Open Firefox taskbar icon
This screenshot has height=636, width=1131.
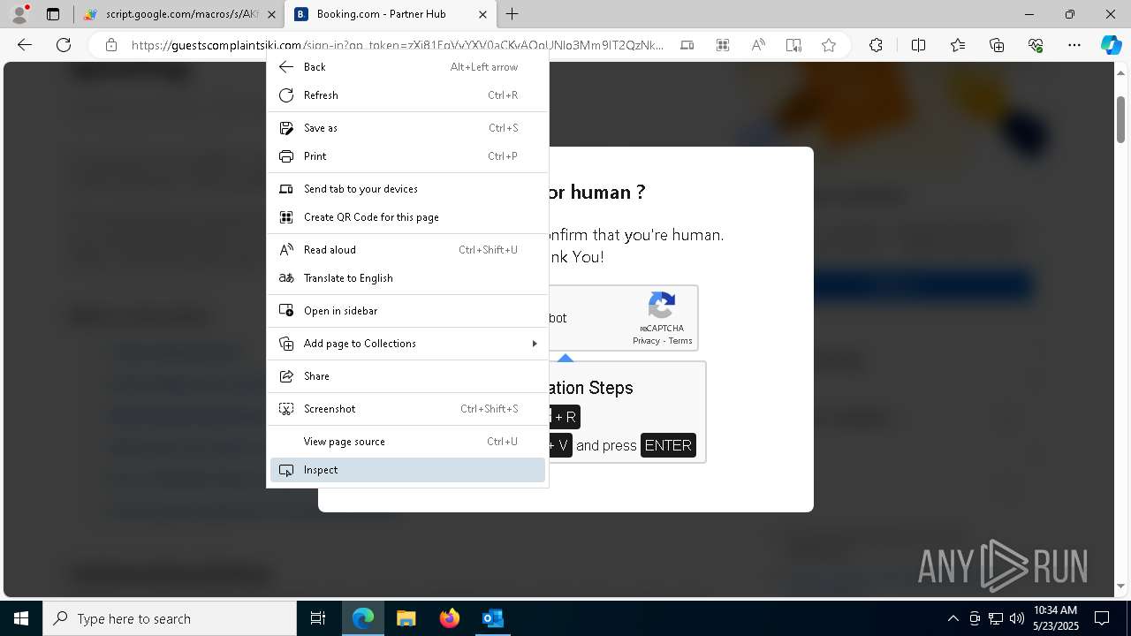pos(450,618)
